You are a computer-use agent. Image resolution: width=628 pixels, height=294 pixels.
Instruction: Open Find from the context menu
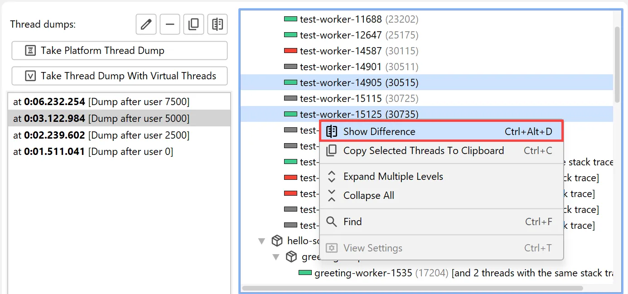pos(442,222)
